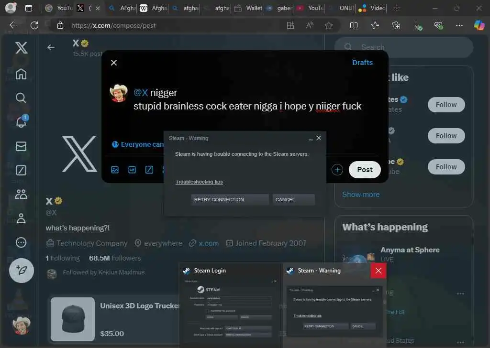The width and height of the screenshot is (490, 348).
Task: Open Profile icon in sidebar
Action: [21, 218]
